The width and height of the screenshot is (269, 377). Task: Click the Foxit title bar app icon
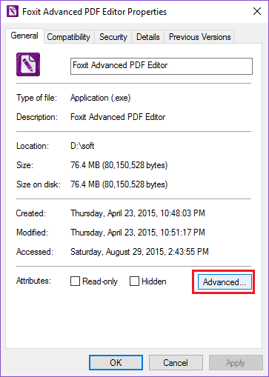click(13, 11)
